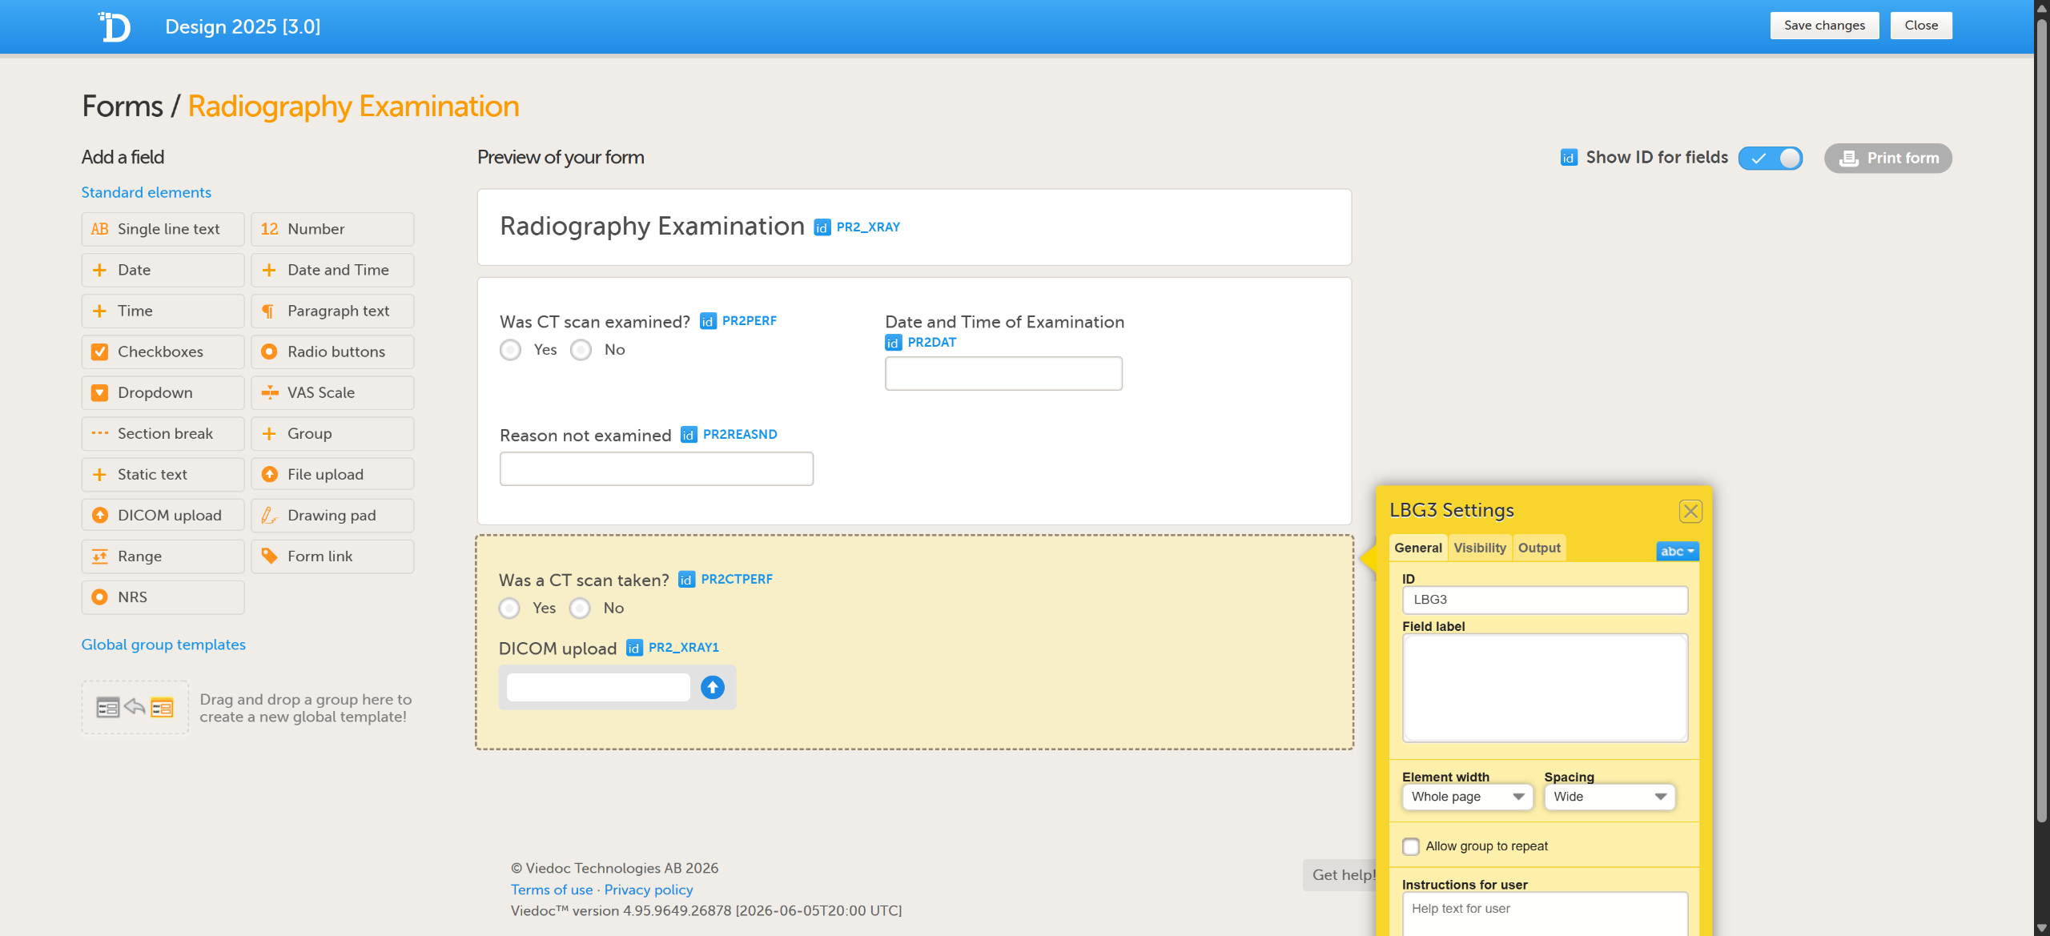Click the Standard elements heading link

146,192
